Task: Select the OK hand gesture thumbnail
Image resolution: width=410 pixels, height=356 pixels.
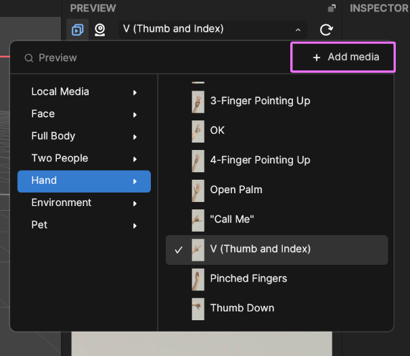Action: [198, 131]
